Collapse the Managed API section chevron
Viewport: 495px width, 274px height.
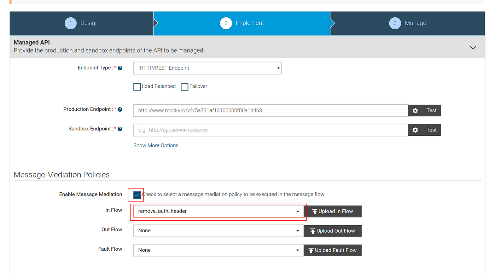[x=473, y=47]
